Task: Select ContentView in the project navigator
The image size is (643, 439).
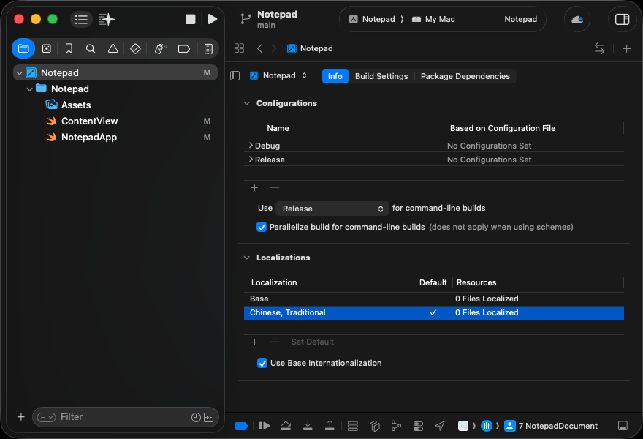Action: (89, 121)
